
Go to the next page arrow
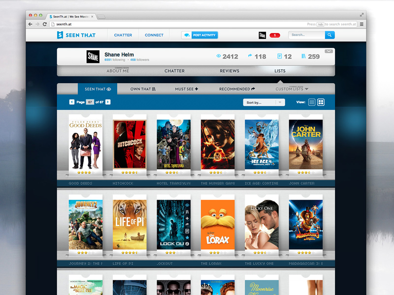click(108, 102)
